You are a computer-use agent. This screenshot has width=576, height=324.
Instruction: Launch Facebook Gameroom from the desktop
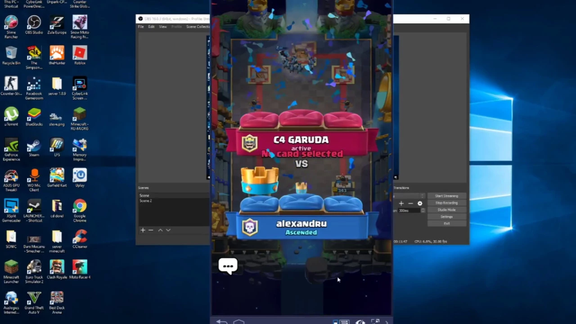tap(34, 88)
